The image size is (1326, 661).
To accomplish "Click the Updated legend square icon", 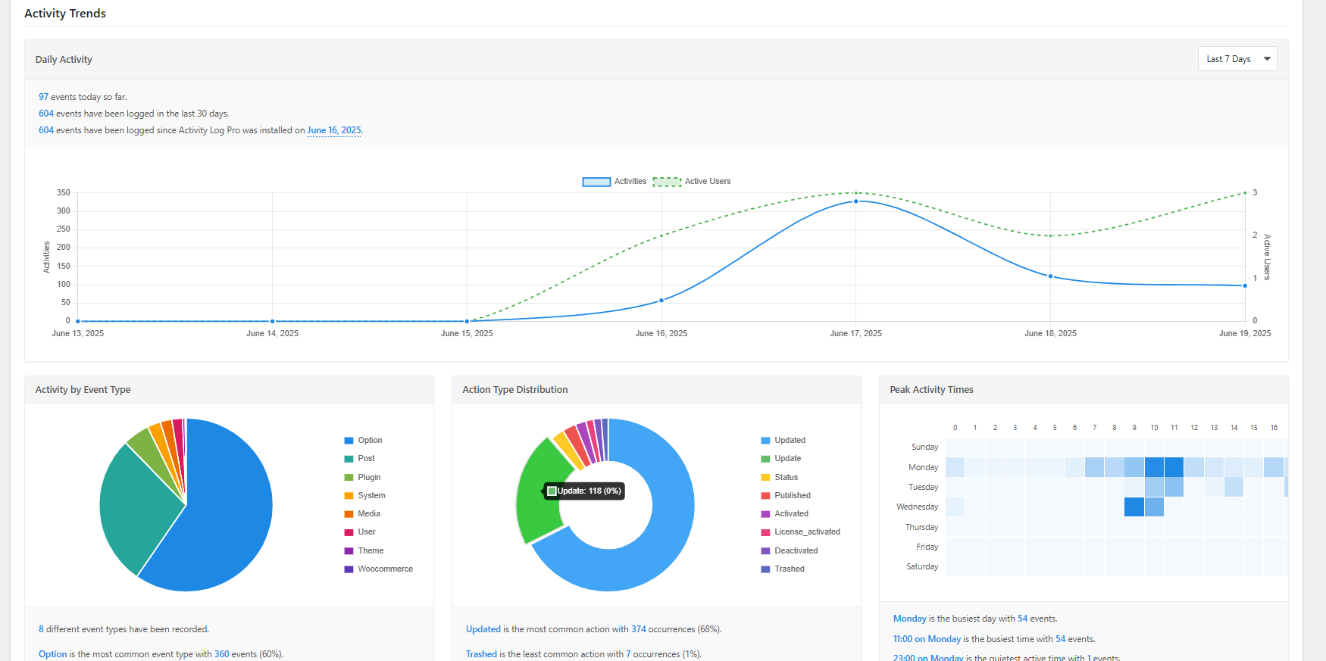I will 765,441.
